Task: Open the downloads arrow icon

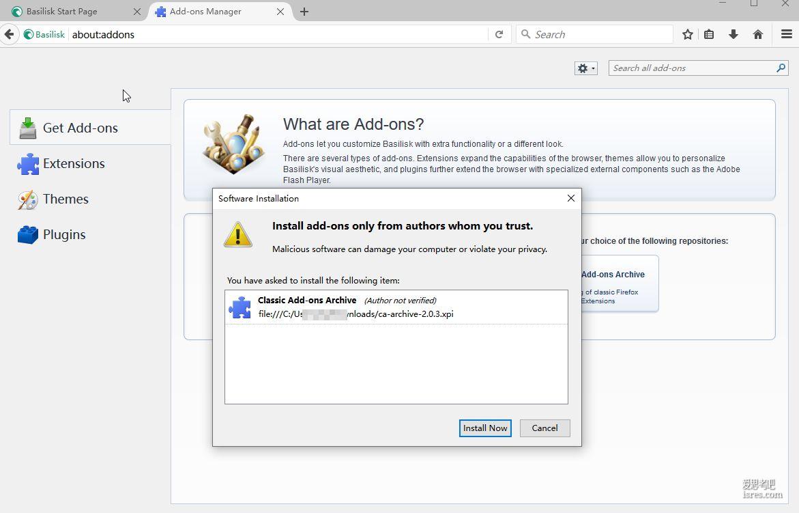Action: coord(733,34)
